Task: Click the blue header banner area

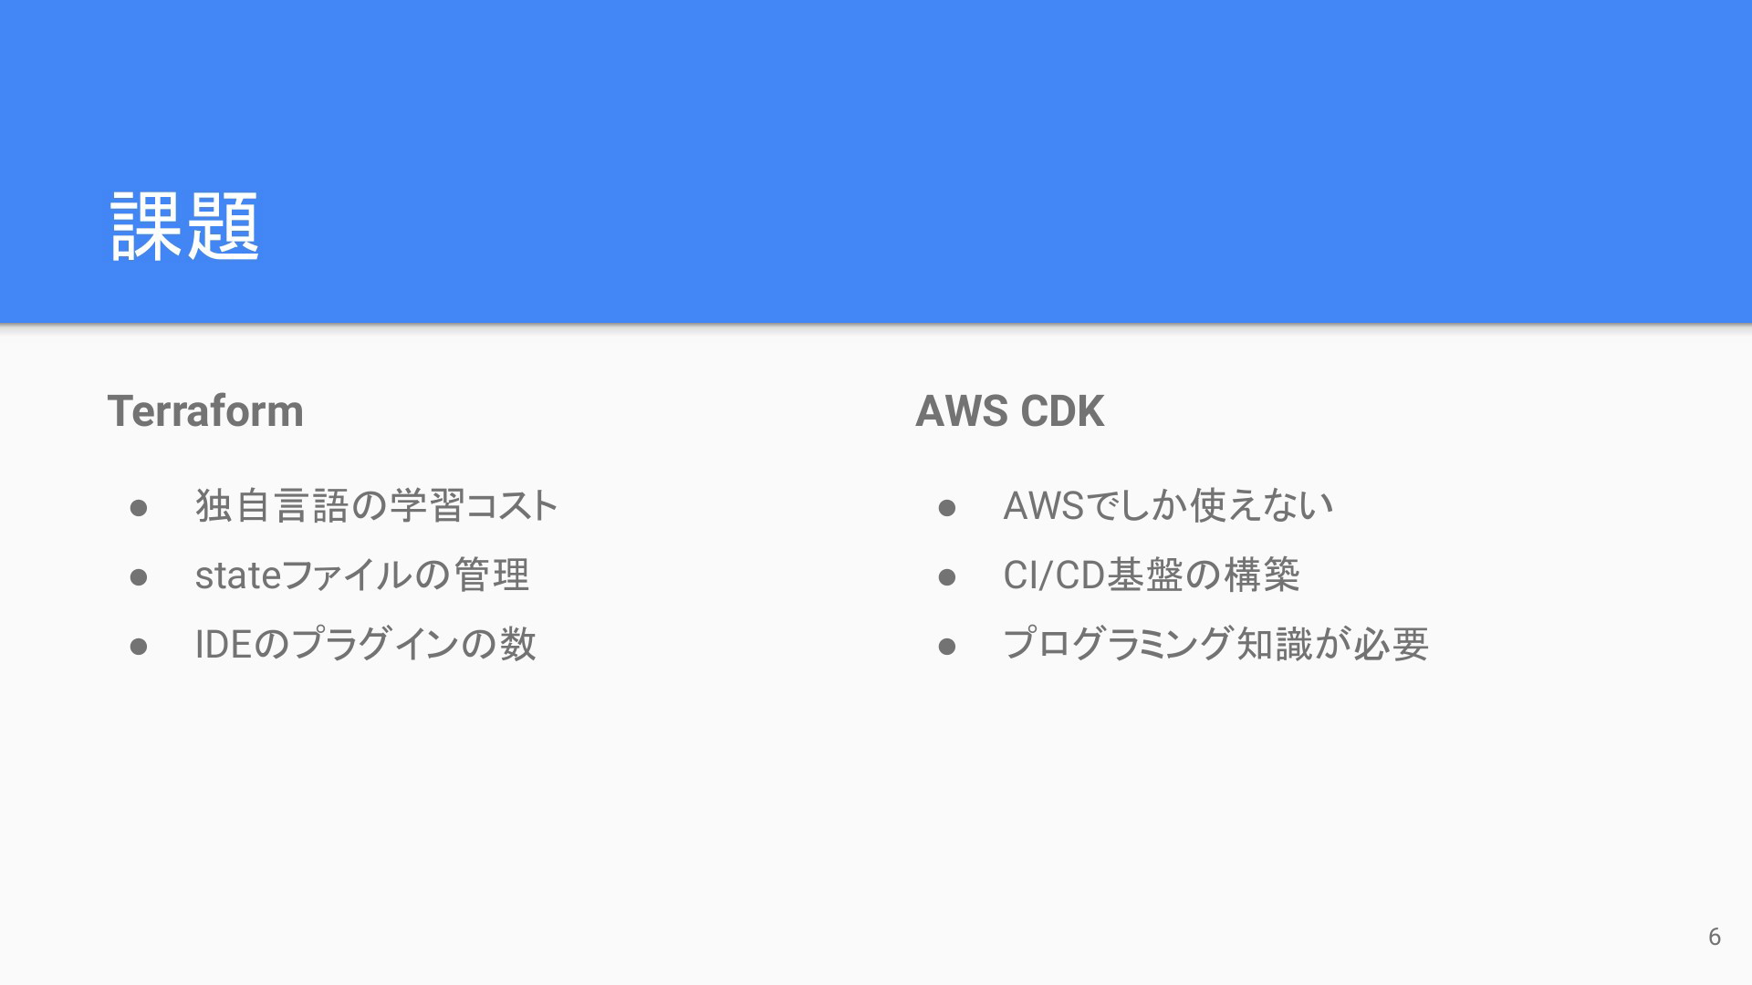Action: pos(876,161)
